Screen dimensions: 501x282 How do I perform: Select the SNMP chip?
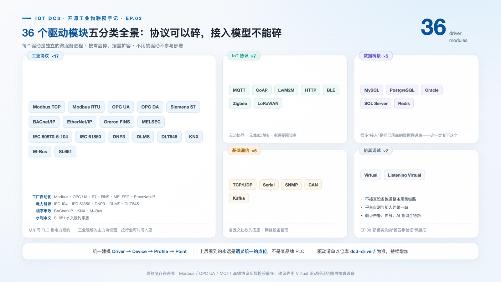[x=292, y=185]
